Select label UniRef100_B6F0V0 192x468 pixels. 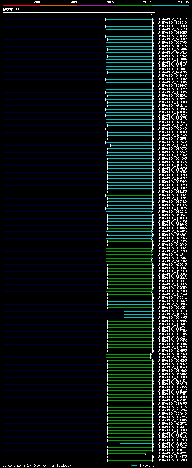(x=172, y=185)
